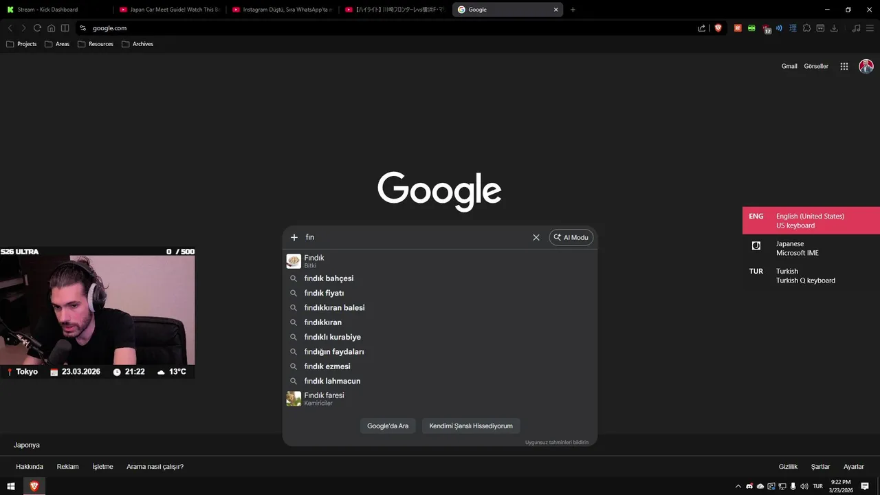Open the Archives bookmarks folder
Image resolution: width=880 pixels, height=495 pixels.
point(137,44)
